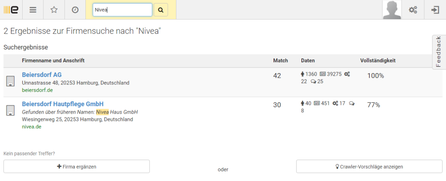Visit nivea.de website link

(x=31, y=127)
